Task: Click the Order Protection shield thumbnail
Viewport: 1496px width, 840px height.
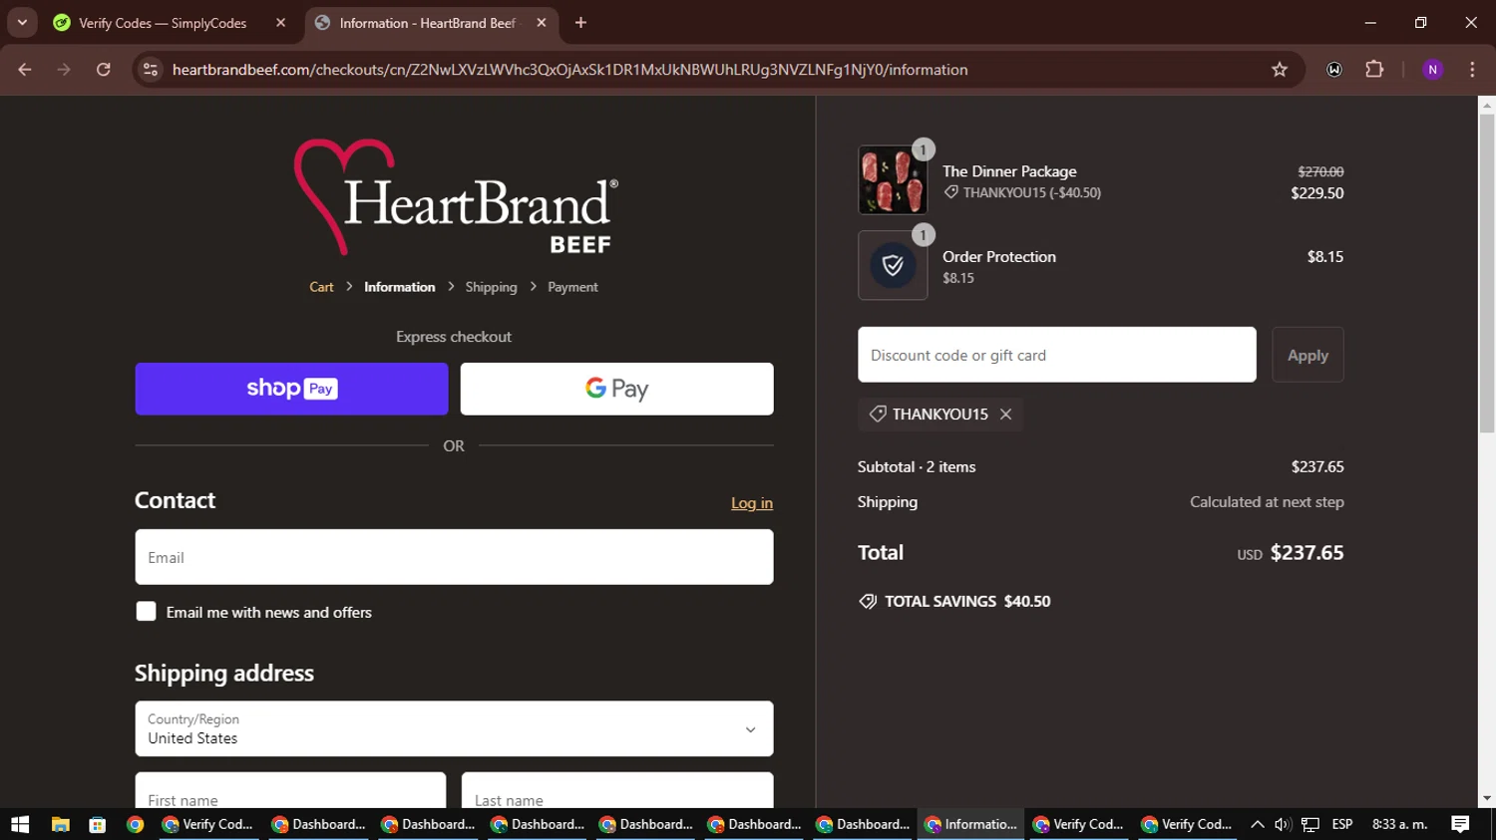Action: (x=893, y=265)
